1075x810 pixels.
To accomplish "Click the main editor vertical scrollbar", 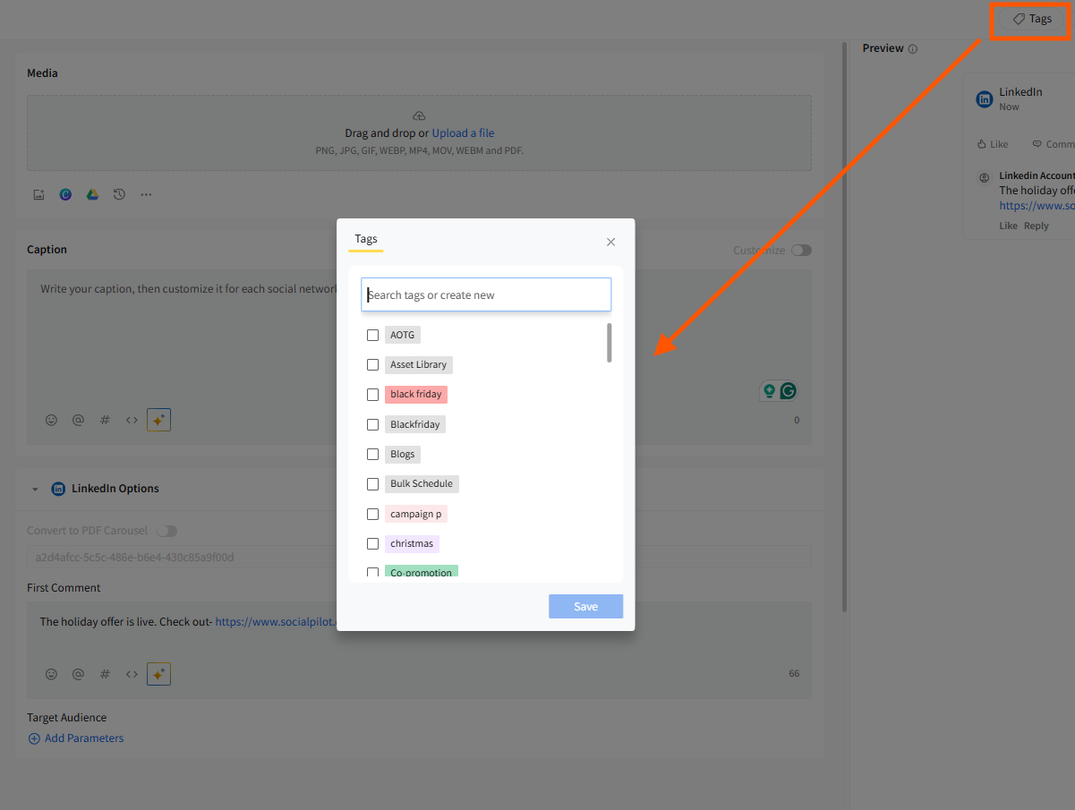I will pyautogui.click(x=845, y=327).
